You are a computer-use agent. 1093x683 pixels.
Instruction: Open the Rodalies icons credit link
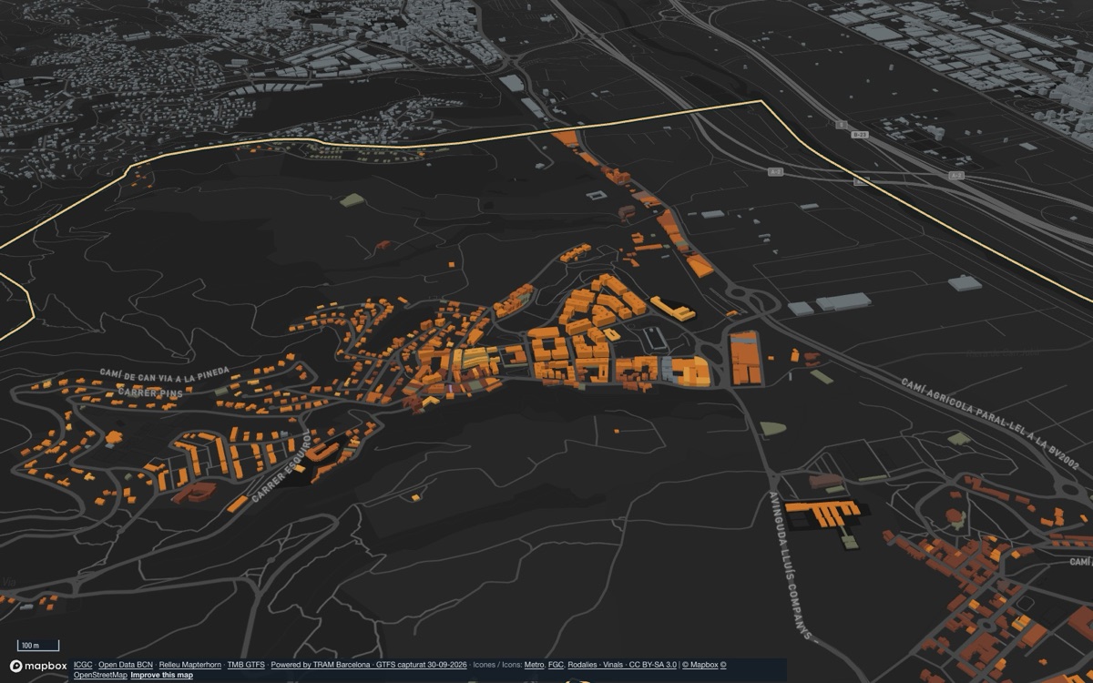tap(582, 665)
